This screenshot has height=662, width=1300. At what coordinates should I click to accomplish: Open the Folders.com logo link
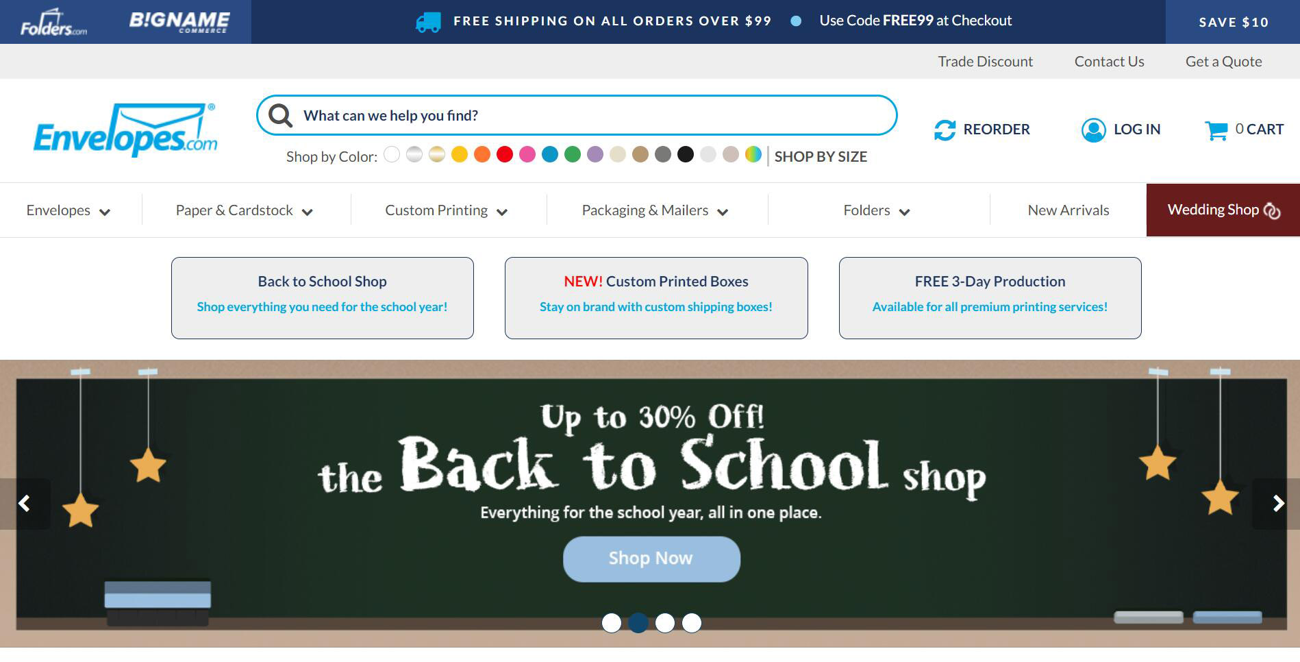pos(53,23)
